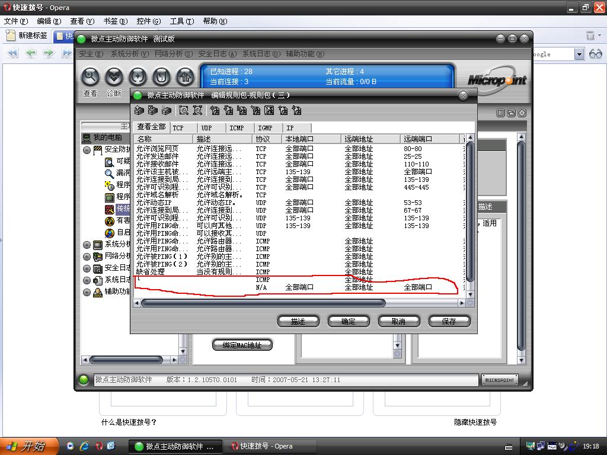This screenshot has width=607, height=455.
Task: Click the Internet Explorer quick-launch icon
Action: [84, 446]
